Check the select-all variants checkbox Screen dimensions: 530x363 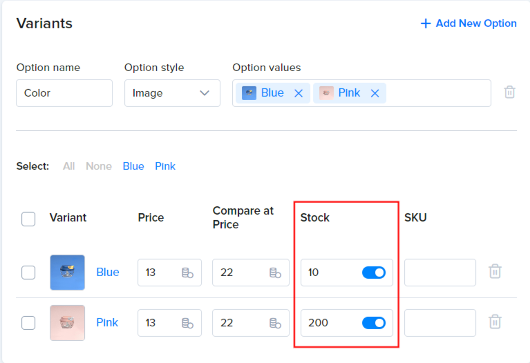tap(28, 219)
